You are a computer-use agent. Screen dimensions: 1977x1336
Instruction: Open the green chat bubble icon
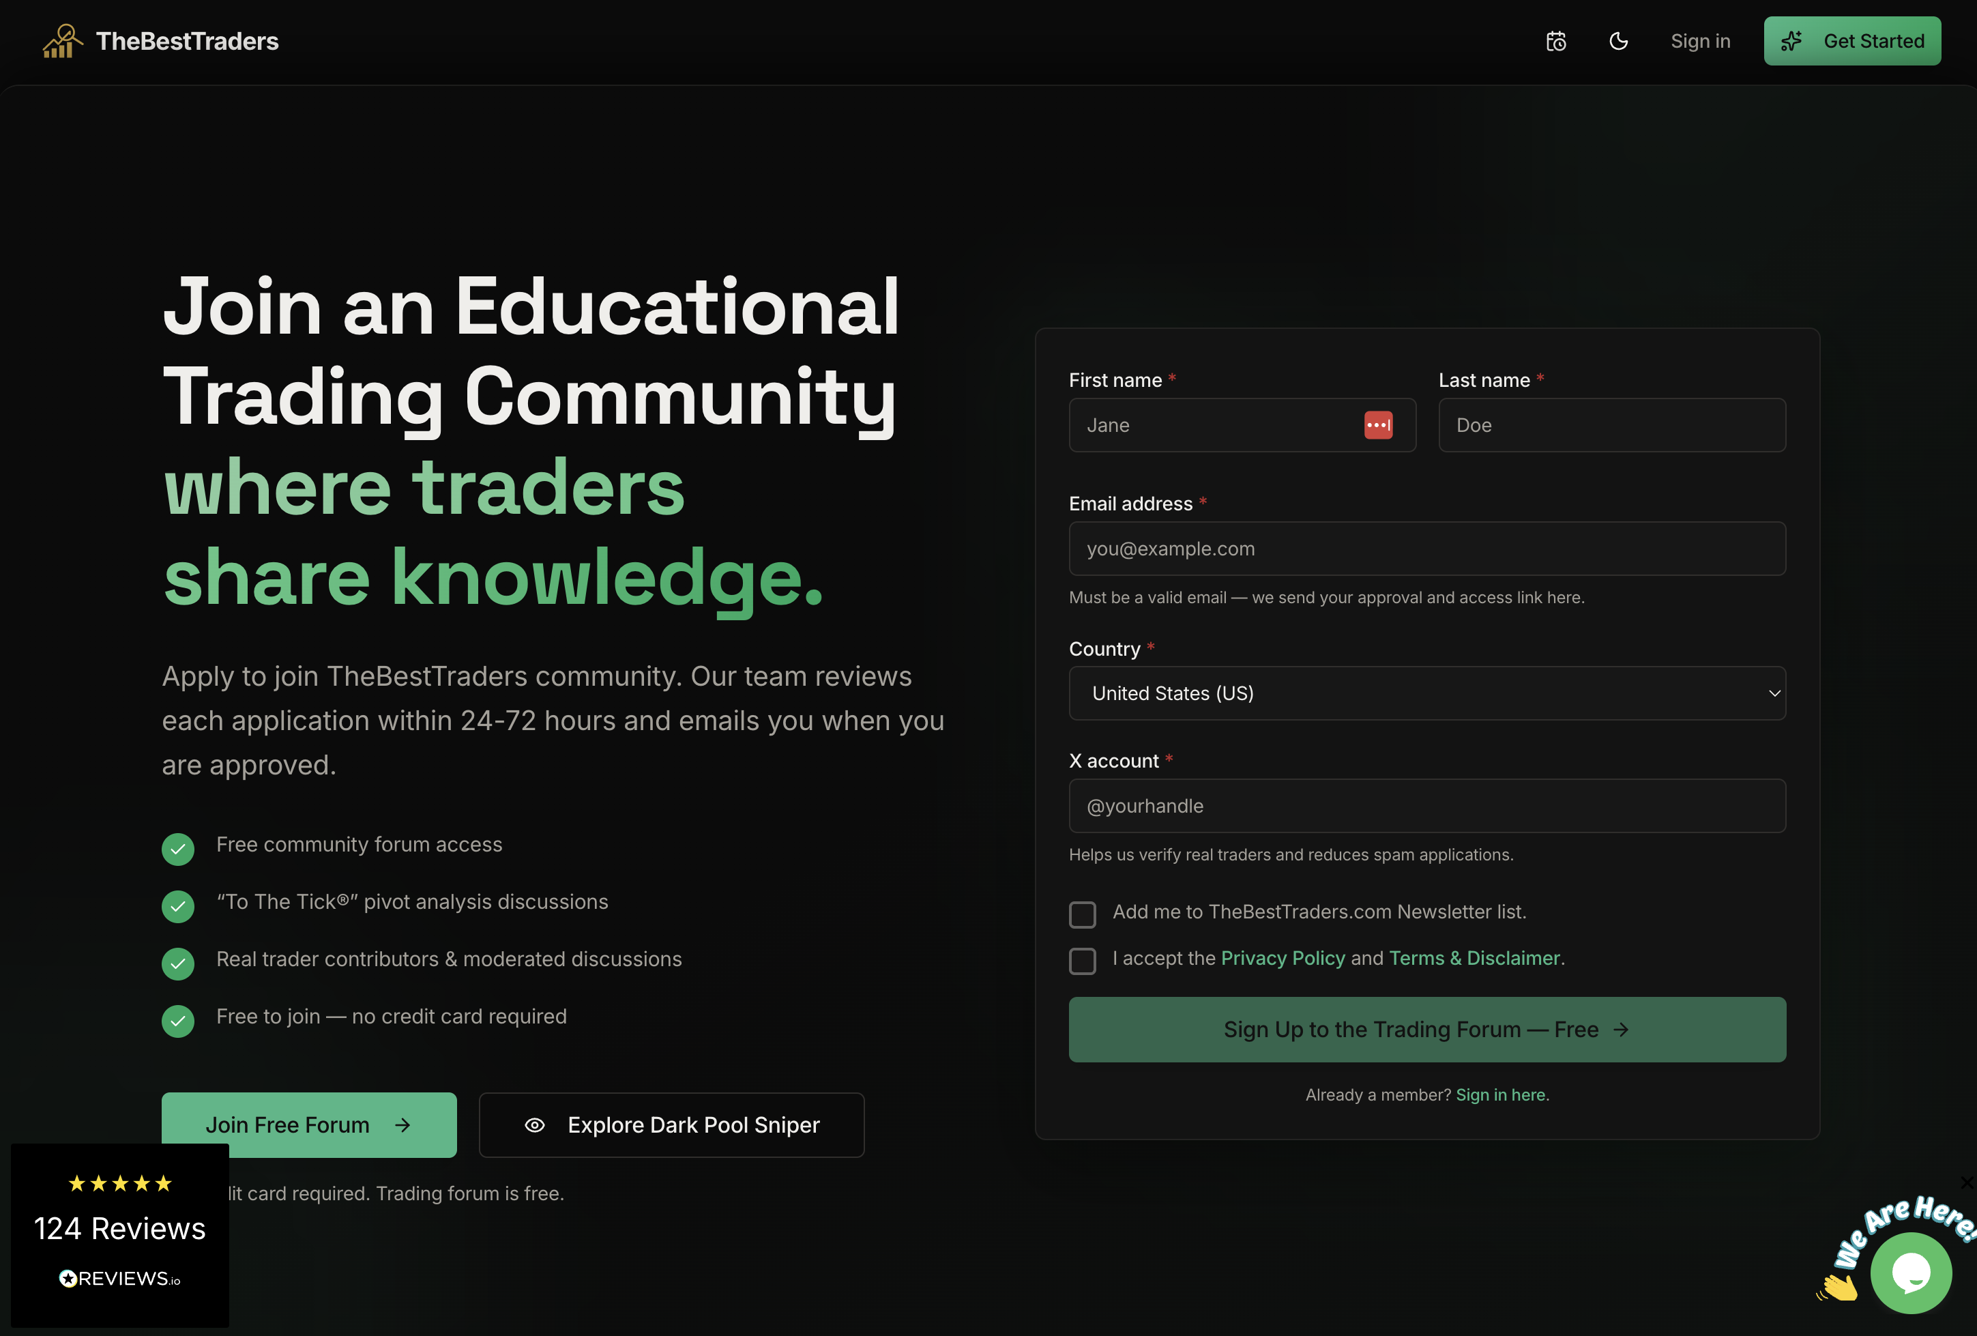pos(1911,1273)
